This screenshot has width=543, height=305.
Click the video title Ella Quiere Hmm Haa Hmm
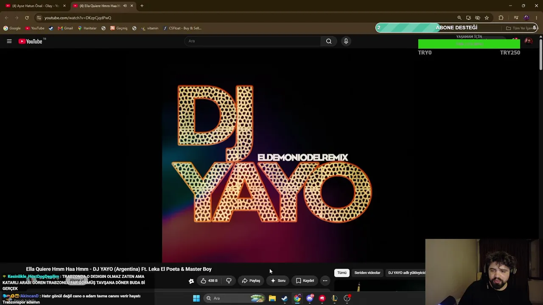coord(119,269)
